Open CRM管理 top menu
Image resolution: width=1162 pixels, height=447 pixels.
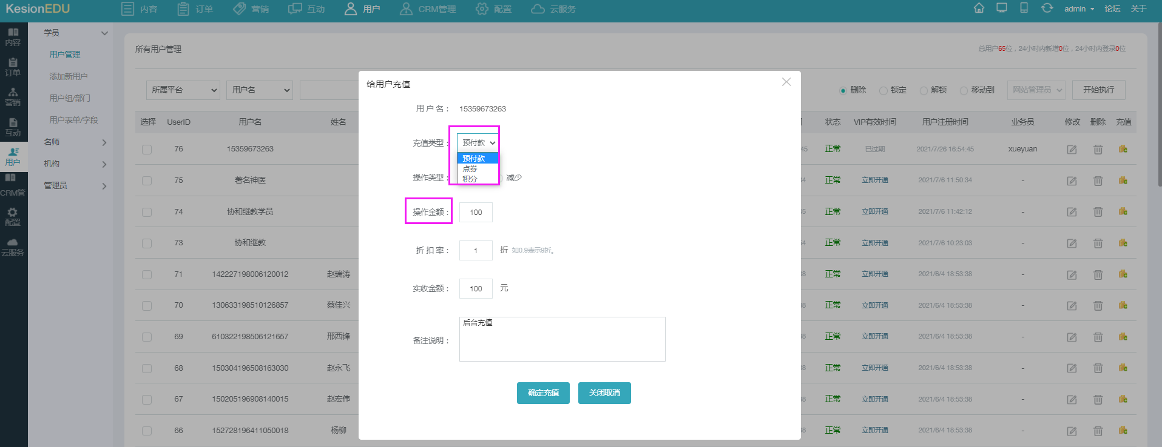point(428,9)
